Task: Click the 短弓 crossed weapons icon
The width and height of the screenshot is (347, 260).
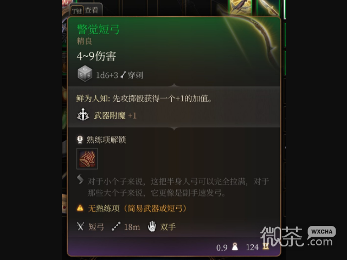Action: pos(80,226)
